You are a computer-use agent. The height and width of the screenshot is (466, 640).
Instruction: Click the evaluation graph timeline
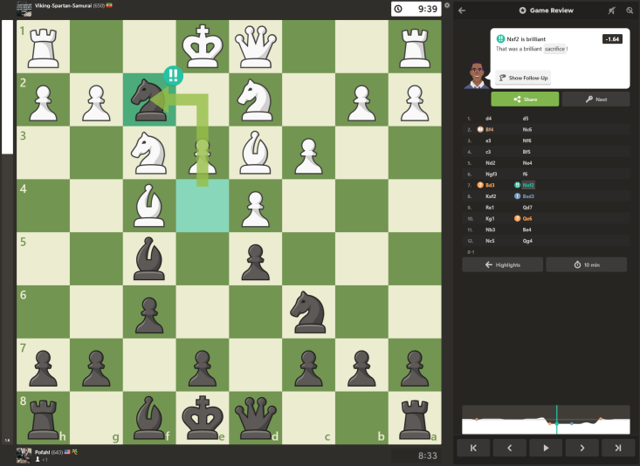point(546,421)
